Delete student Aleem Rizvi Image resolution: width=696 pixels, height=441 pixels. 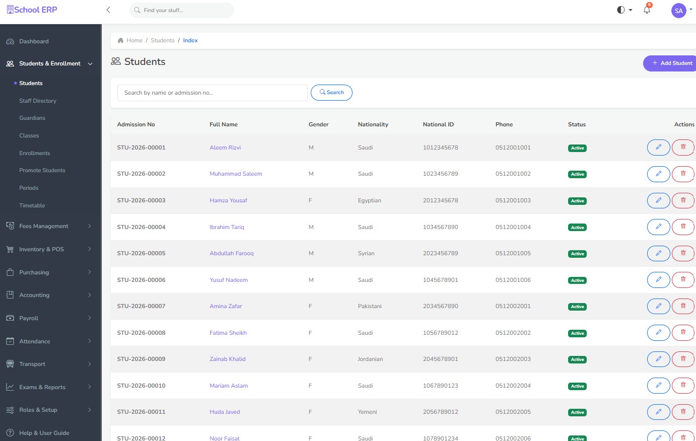coord(683,148)
